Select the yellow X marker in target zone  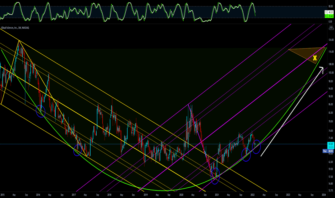tap(315, 58)
